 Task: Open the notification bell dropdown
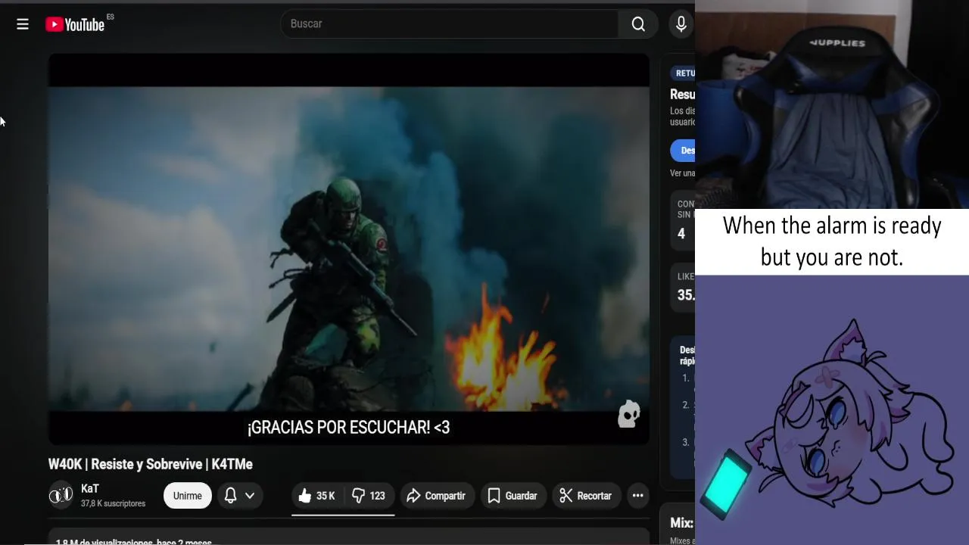[240, 496]
